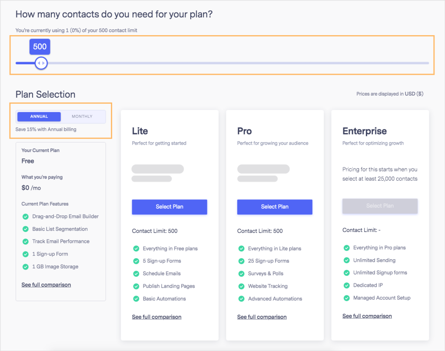This screenshot has height=351, width=445.
Task: Click checkmark beside Basic List Segmentation
Action: [x=26, y=229]
